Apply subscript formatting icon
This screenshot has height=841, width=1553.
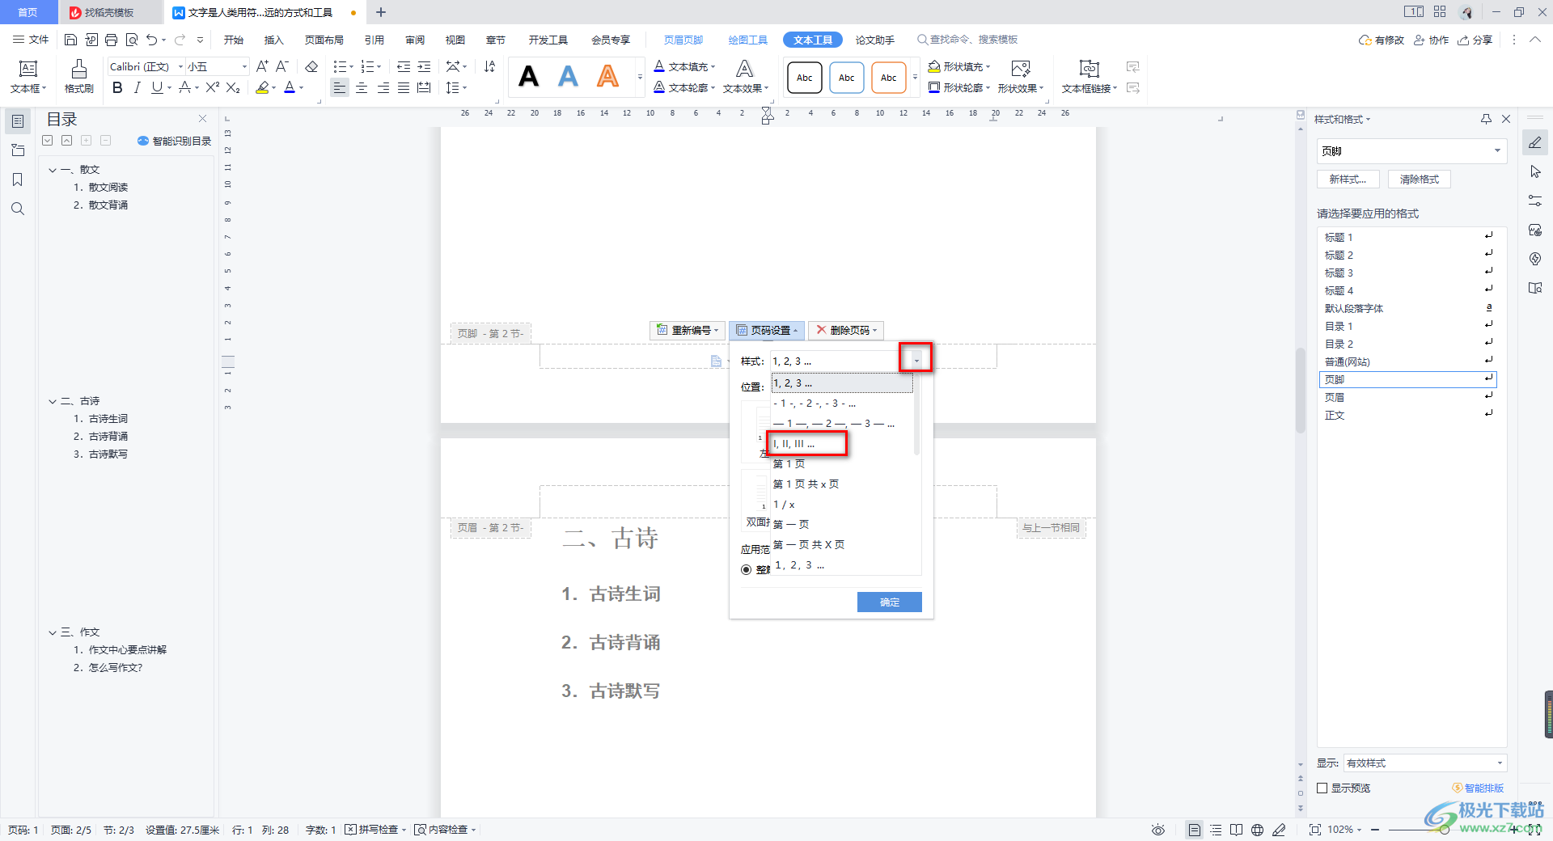pos(233,87)
